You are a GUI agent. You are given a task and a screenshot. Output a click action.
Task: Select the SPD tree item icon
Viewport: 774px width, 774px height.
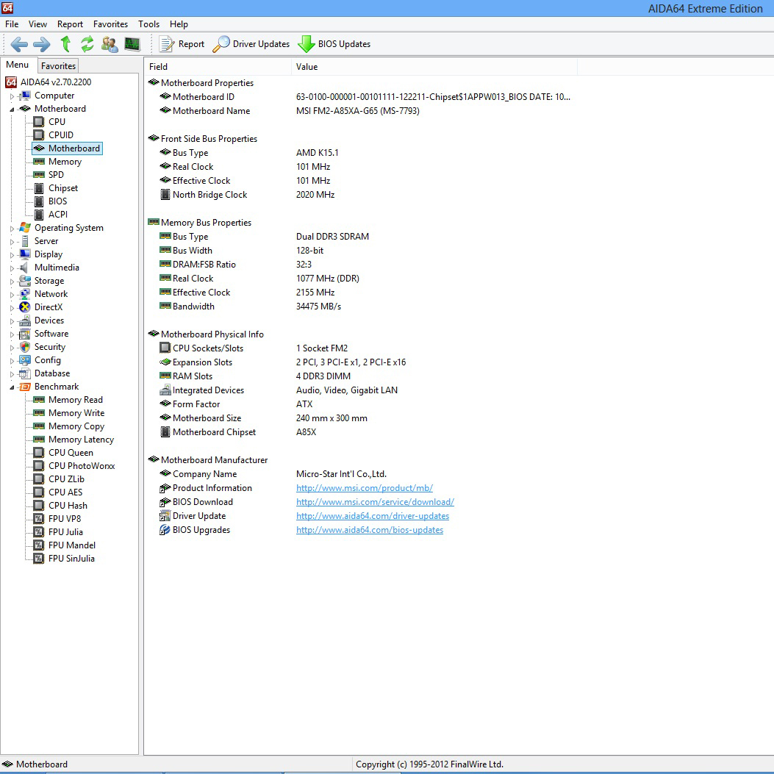tap(38, 175)
